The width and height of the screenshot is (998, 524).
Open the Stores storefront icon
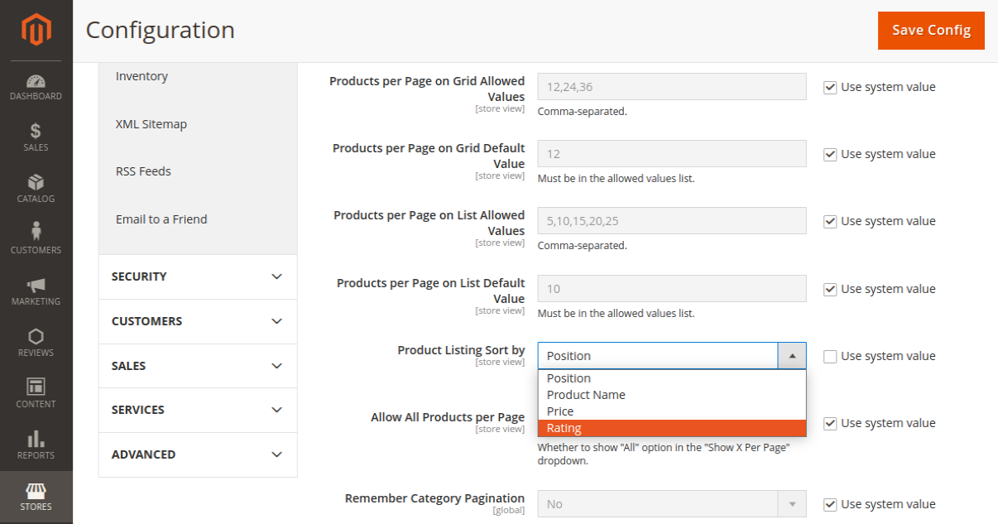36,490
